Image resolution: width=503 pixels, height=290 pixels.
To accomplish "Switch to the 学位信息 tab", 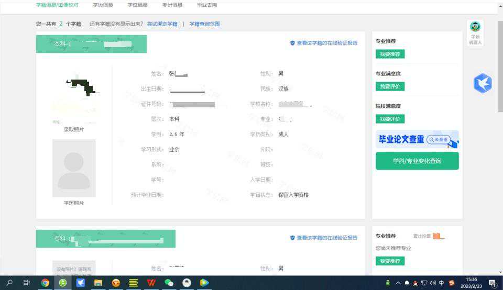I will pyautogui.click(x=137, y=5).
